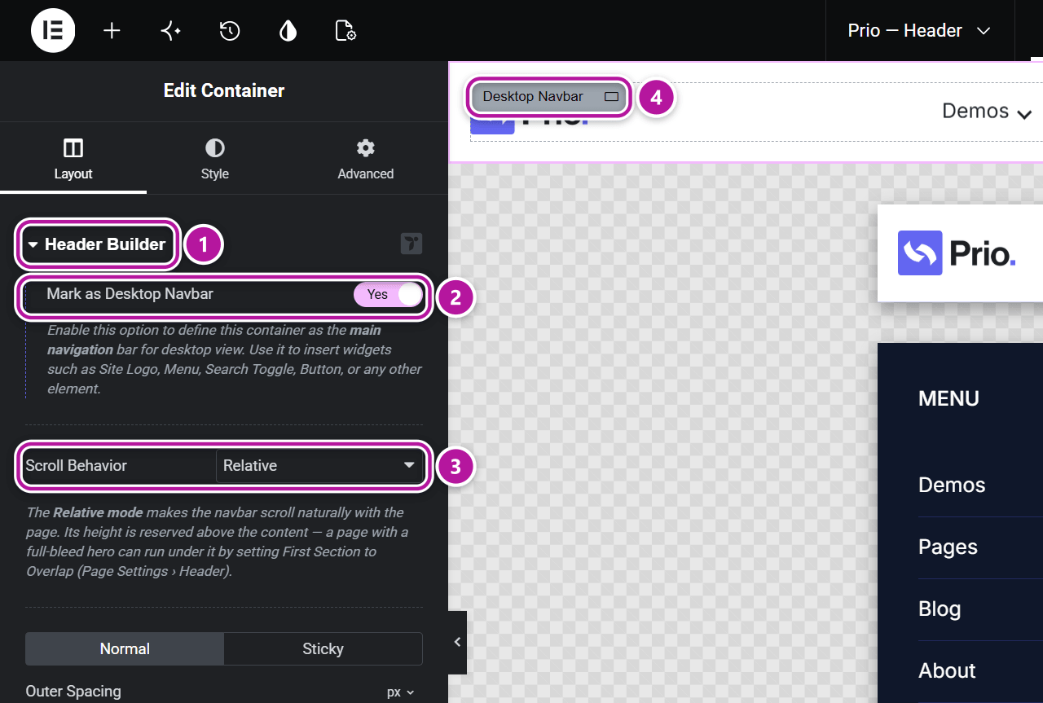
Task: Switch to the Style tab
Action: (x=215, y=159)
